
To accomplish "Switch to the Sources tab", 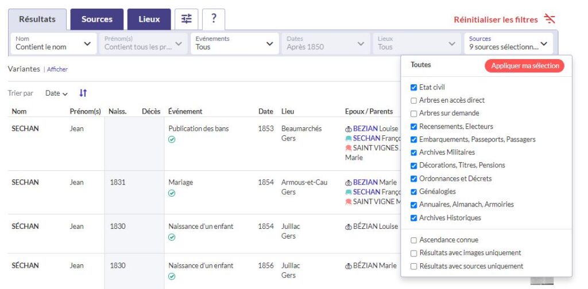I will click(x=96, y=19).
